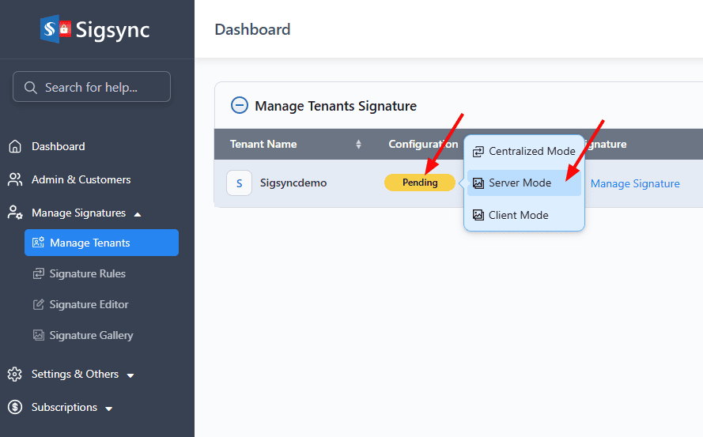Image resolution: width=703 pixels, height=437 pixels.
Task: Collapse the Manage Tenants Signature panel
Action: 238,105
